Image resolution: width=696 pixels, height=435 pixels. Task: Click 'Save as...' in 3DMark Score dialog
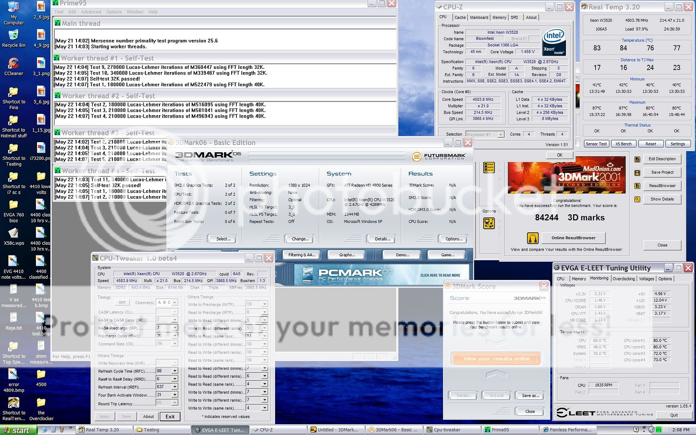click(x=530, y=396)
